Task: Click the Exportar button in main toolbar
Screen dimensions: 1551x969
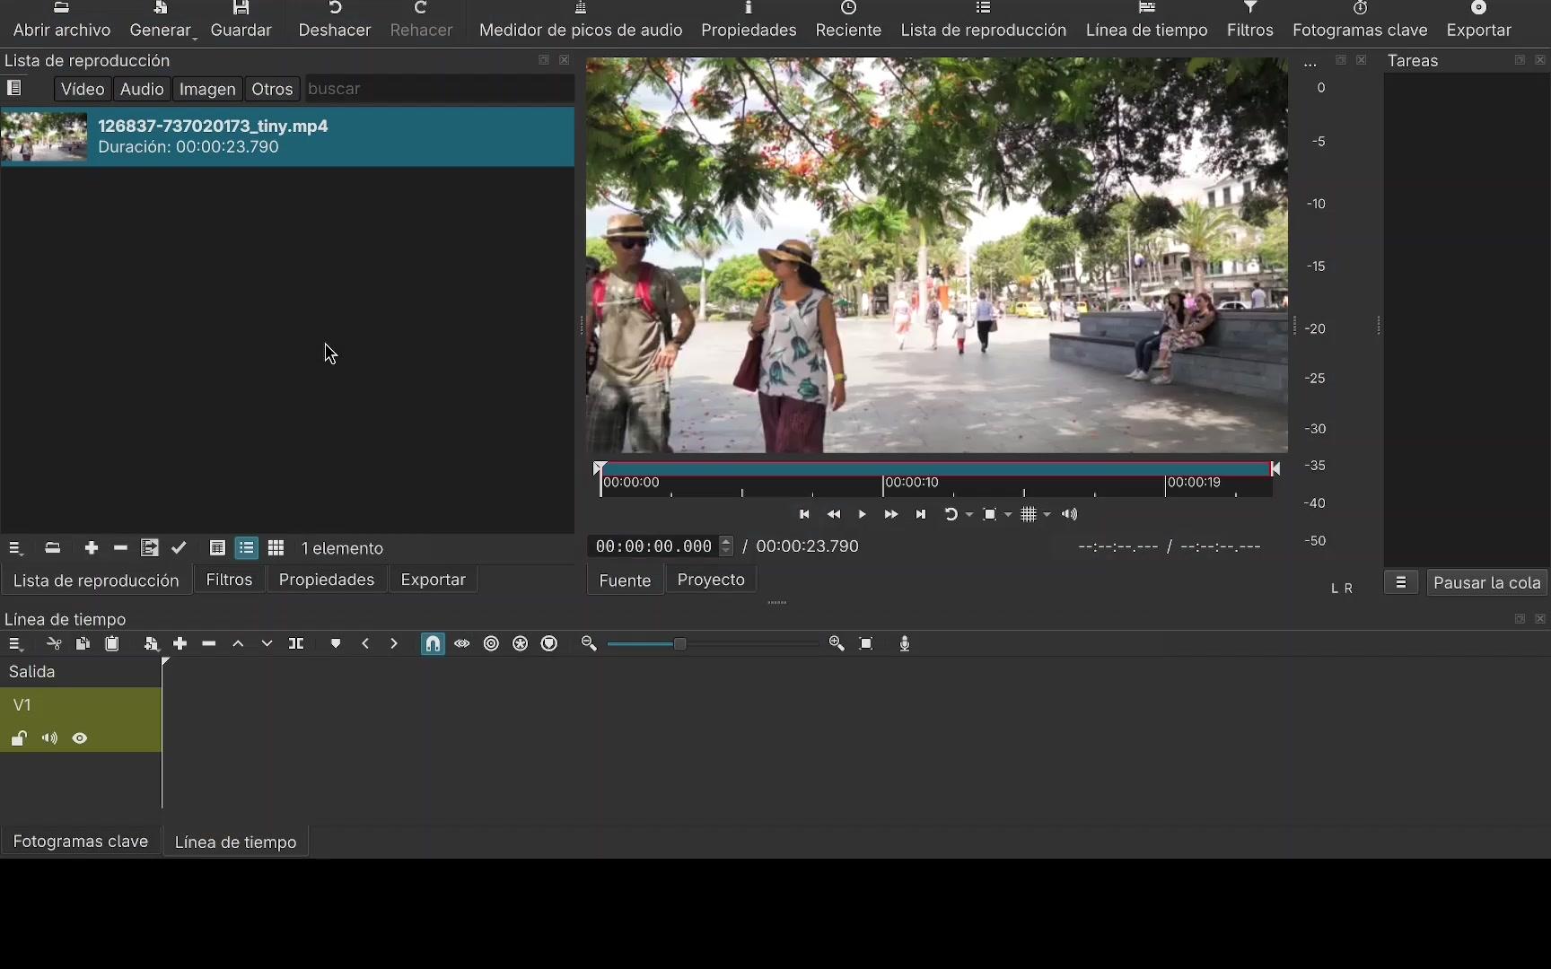Action: [x=1478, y=21]
